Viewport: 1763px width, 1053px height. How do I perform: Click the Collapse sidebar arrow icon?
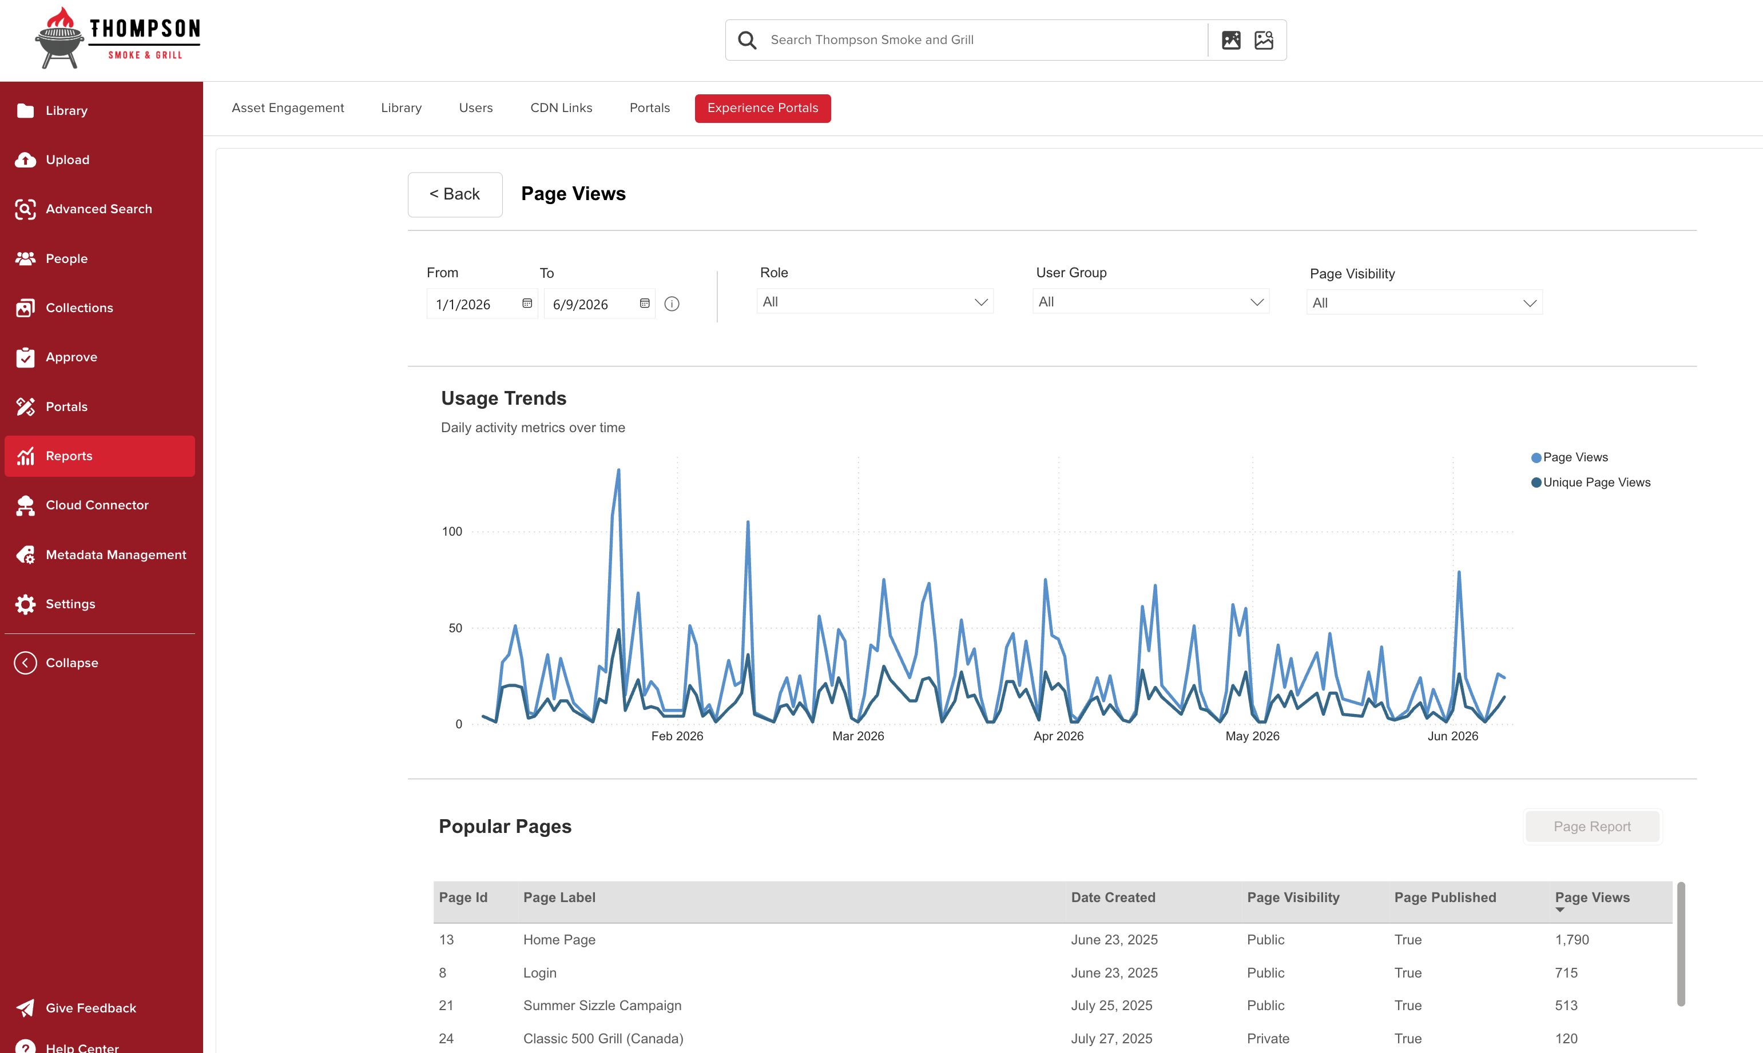26,663
